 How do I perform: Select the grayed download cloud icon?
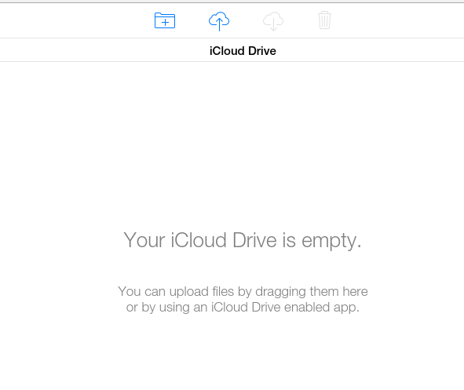273,21
